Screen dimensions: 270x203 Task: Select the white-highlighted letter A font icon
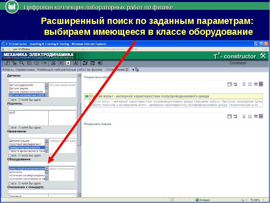click(x=68, y=63)
